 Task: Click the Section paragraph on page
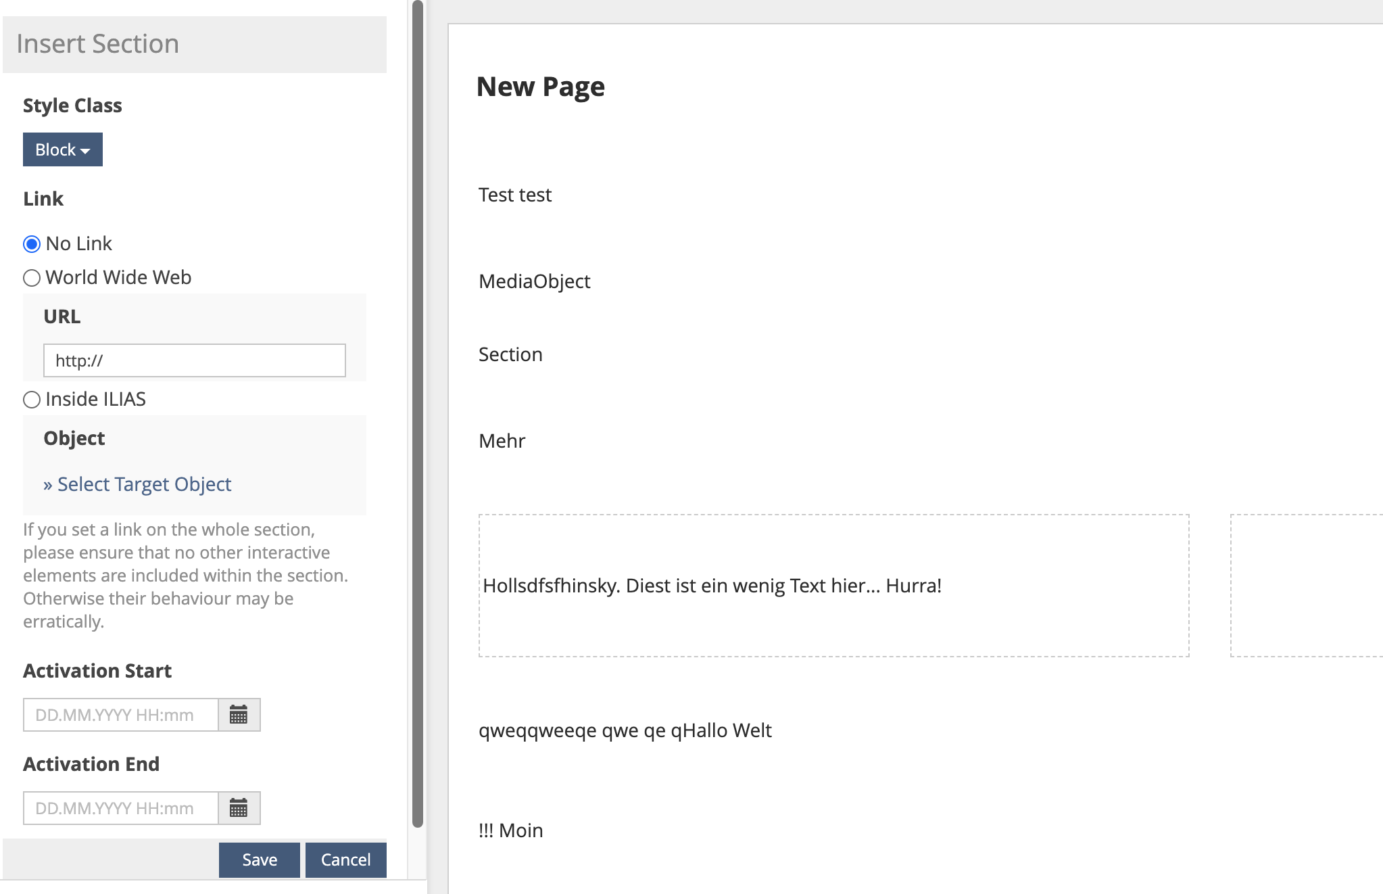coord(510,354)
